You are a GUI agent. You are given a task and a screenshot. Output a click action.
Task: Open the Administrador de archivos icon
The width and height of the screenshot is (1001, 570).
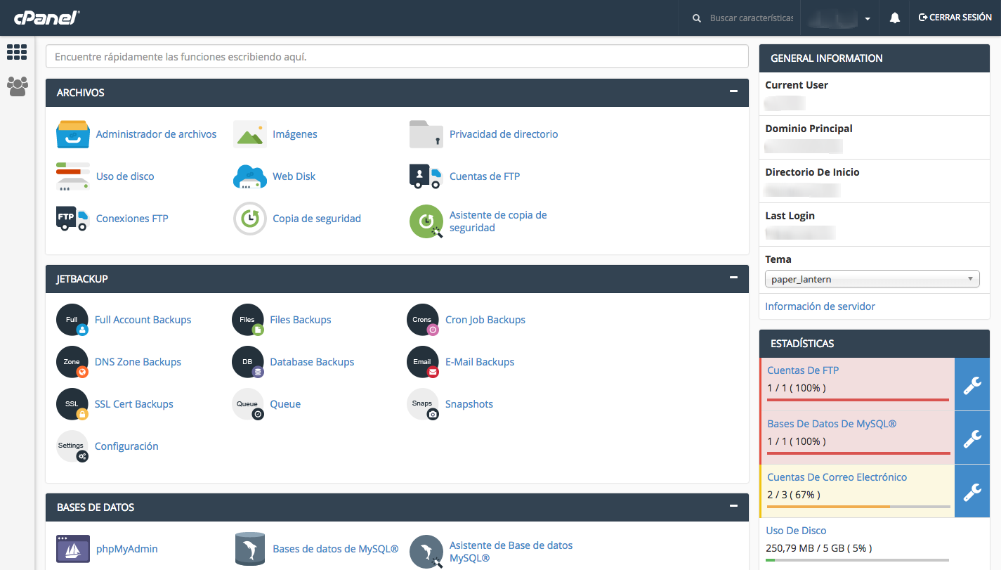[73, 134]
